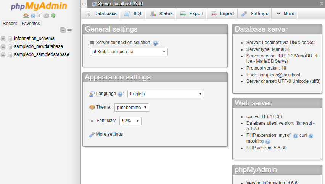Click the More settings link
The image size is (325, 184).
click(109, 134)
